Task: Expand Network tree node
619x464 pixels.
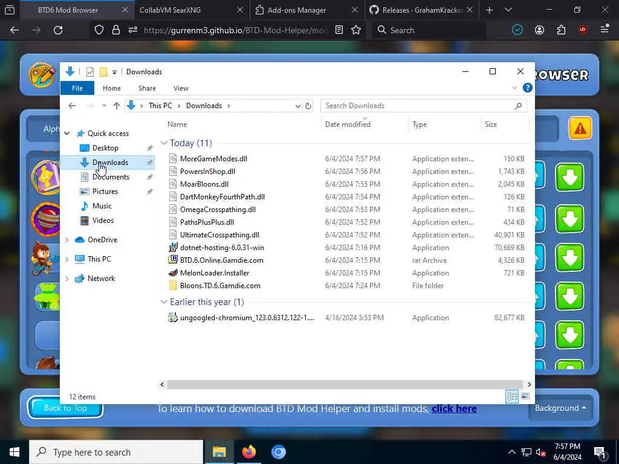Action: 67,279
